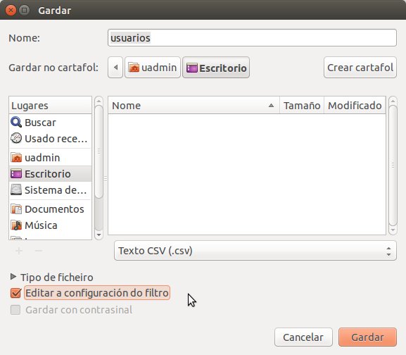Click the Lugares scrollbar up arrow
This screenshot has height=355, width=406.
(x=99, y=101)
